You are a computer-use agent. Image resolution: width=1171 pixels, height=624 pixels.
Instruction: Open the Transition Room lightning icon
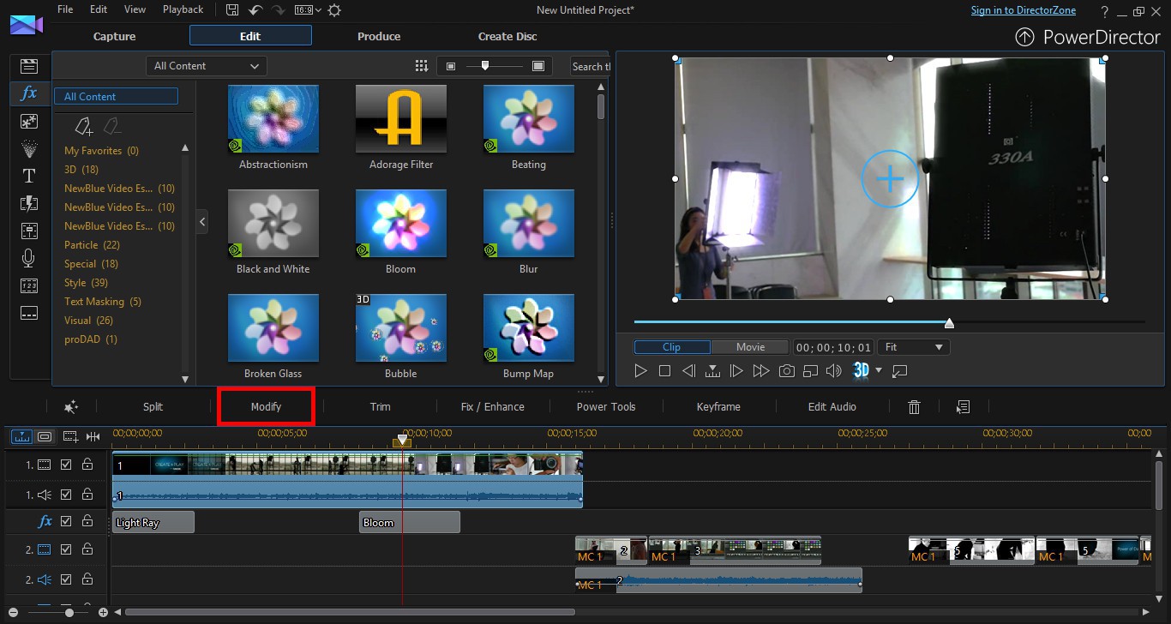[29, 203]
